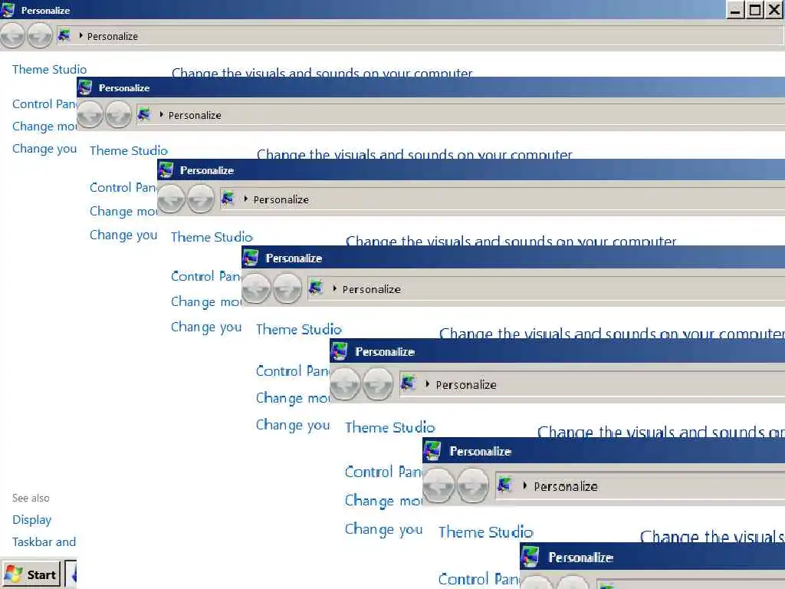
Task: Expand breadcrumb arrow in third-from-back Personalize address bar
Action: coord(246,199)
